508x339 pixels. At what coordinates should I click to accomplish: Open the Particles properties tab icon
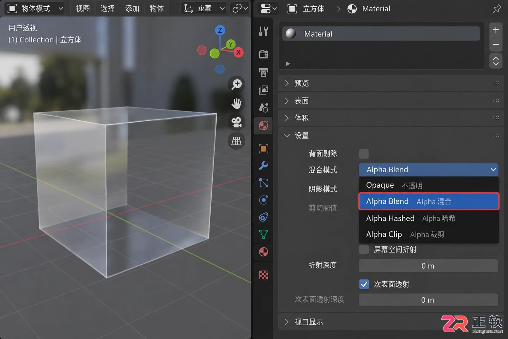(264, 183)
